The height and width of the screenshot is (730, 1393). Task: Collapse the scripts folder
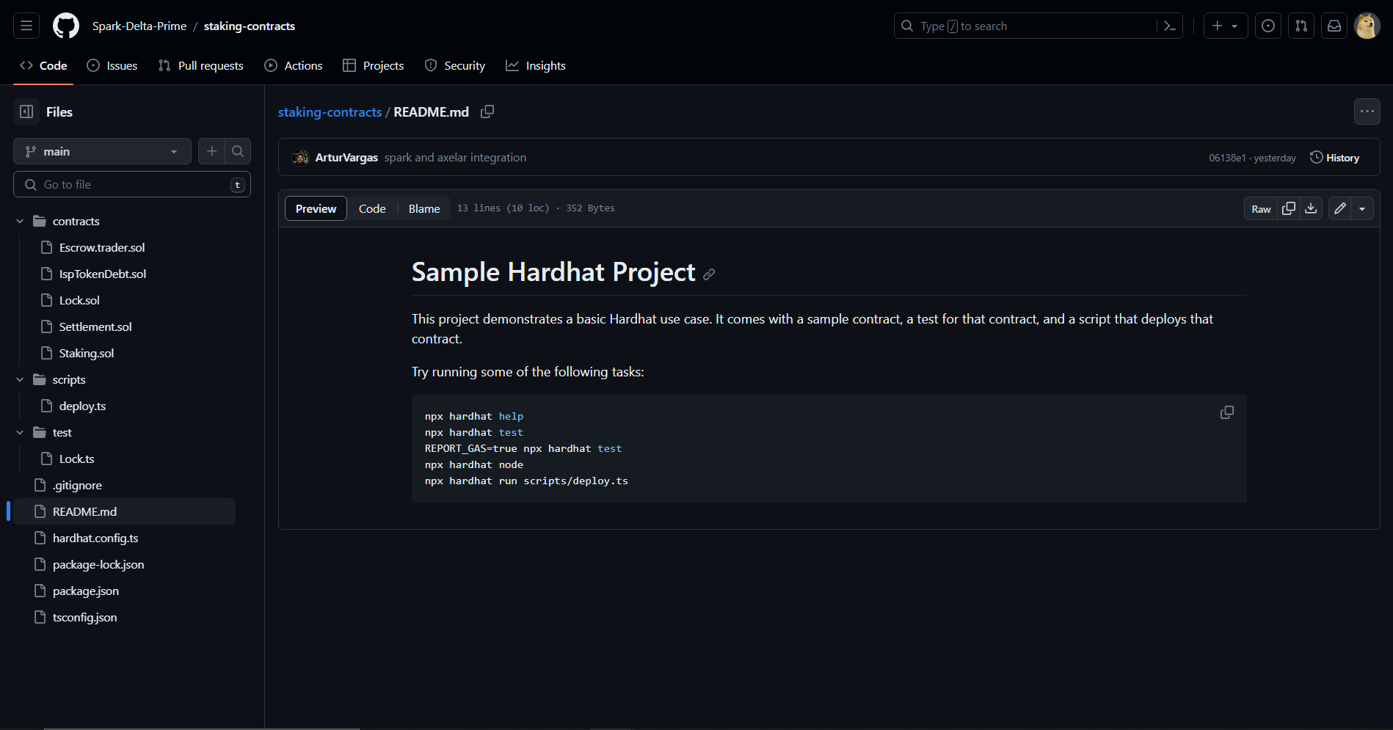(x=20, y=379)
